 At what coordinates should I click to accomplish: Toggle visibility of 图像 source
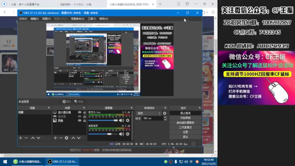pos(80,121)
